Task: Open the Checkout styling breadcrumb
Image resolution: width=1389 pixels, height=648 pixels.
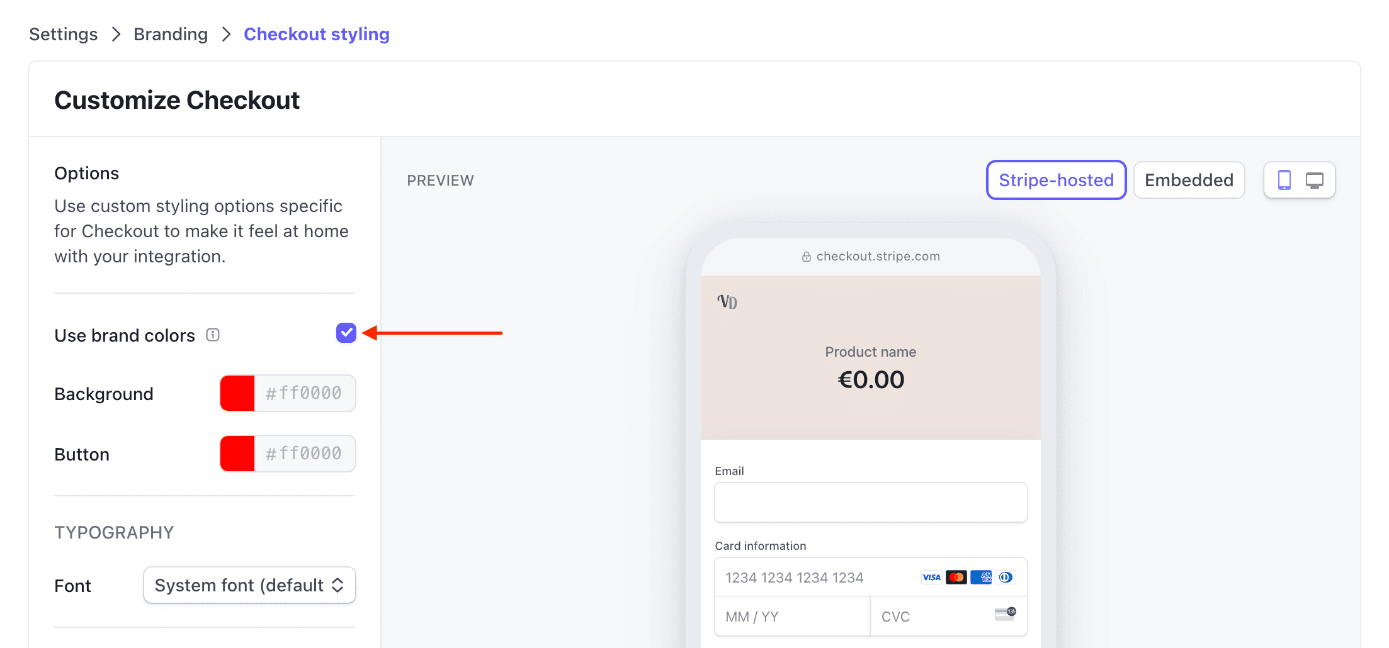Action: pyautogui.click(x=316, y=34)
